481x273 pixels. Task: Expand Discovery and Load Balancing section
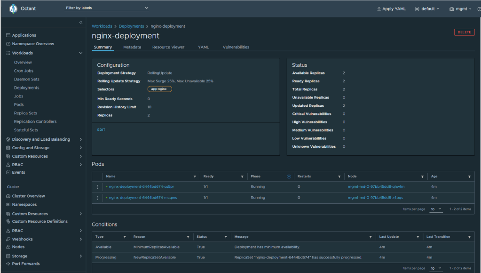[x=81, y=139]
